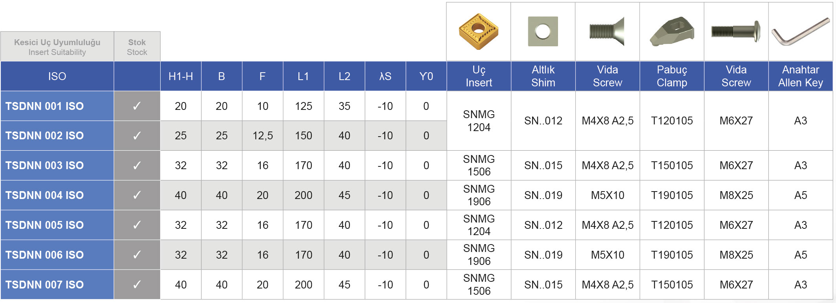Click the SNMG 1506 insert cell for TSDNN 003
The height and width of the screenshot is (303, 836).
[479, 165]
